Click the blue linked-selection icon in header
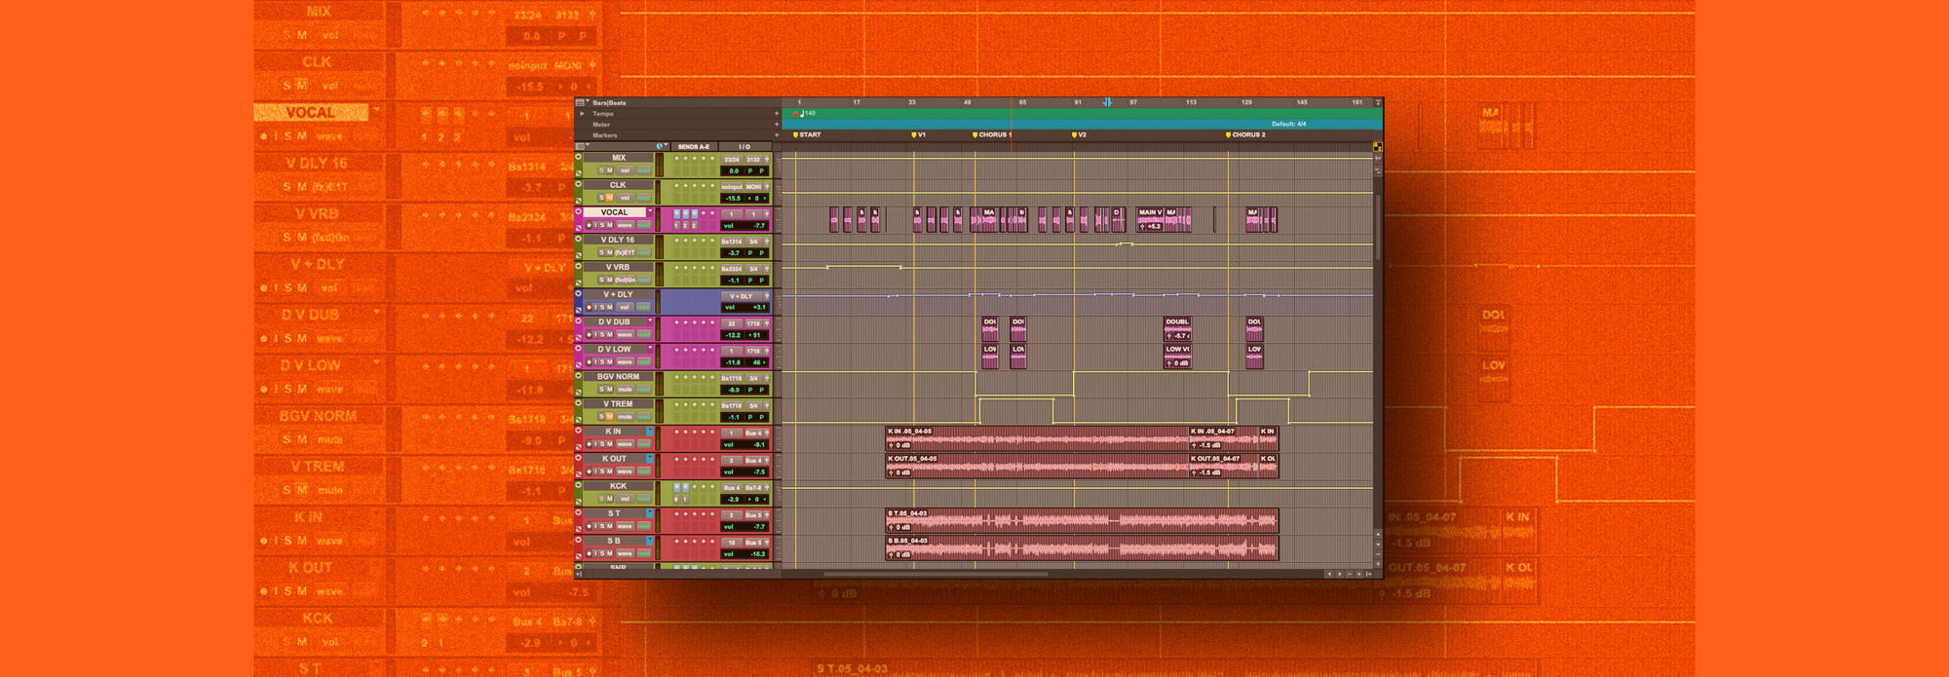1949x677 pixels. coord(660,146)
